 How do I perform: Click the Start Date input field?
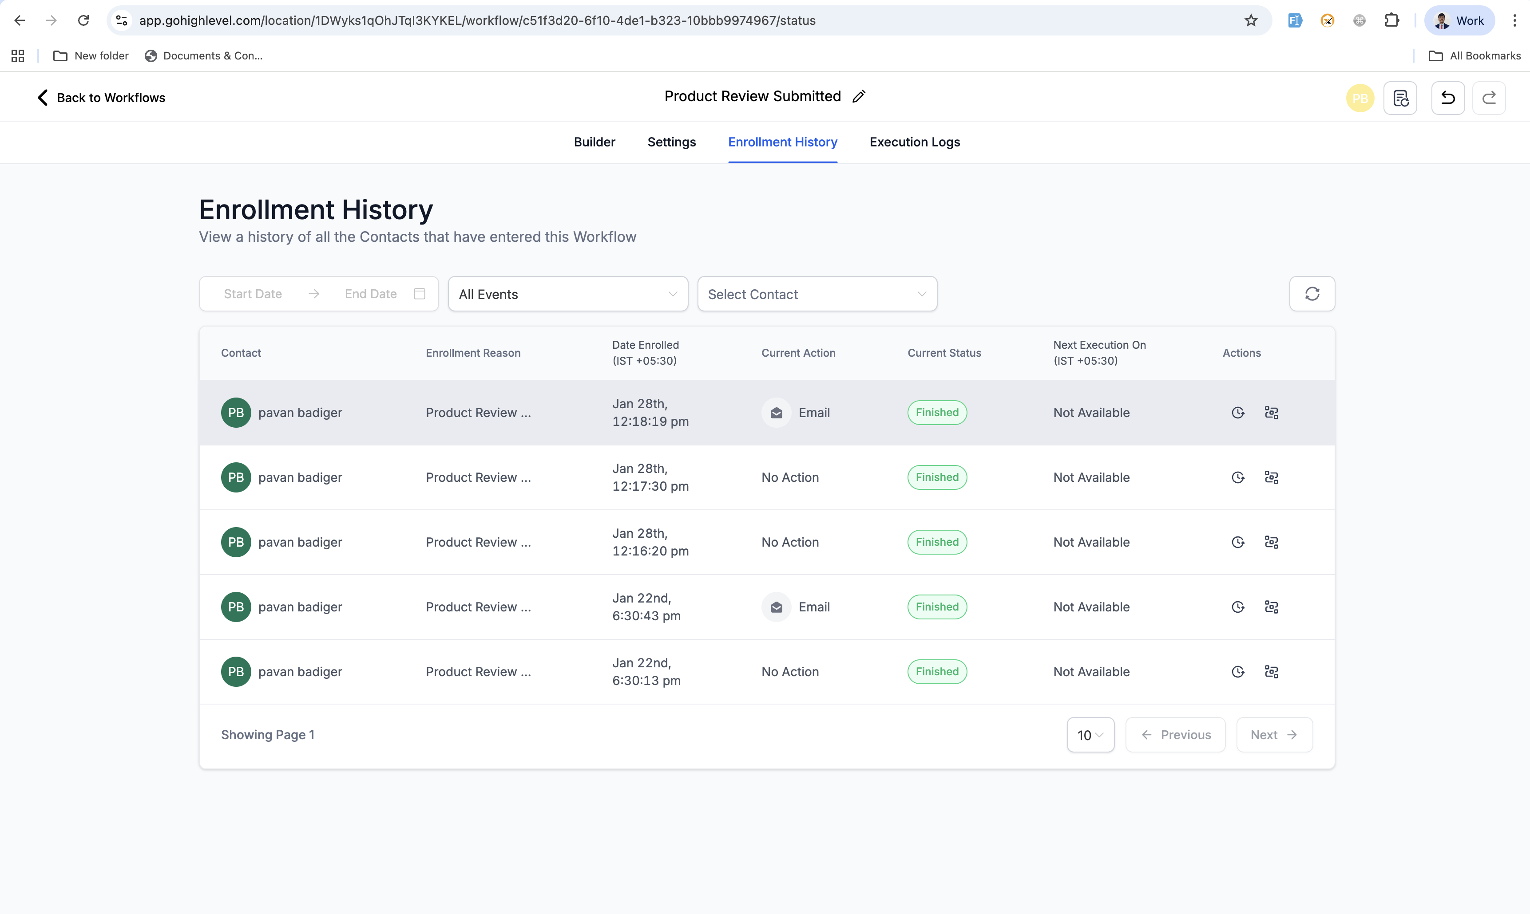[x=253, y=294]
